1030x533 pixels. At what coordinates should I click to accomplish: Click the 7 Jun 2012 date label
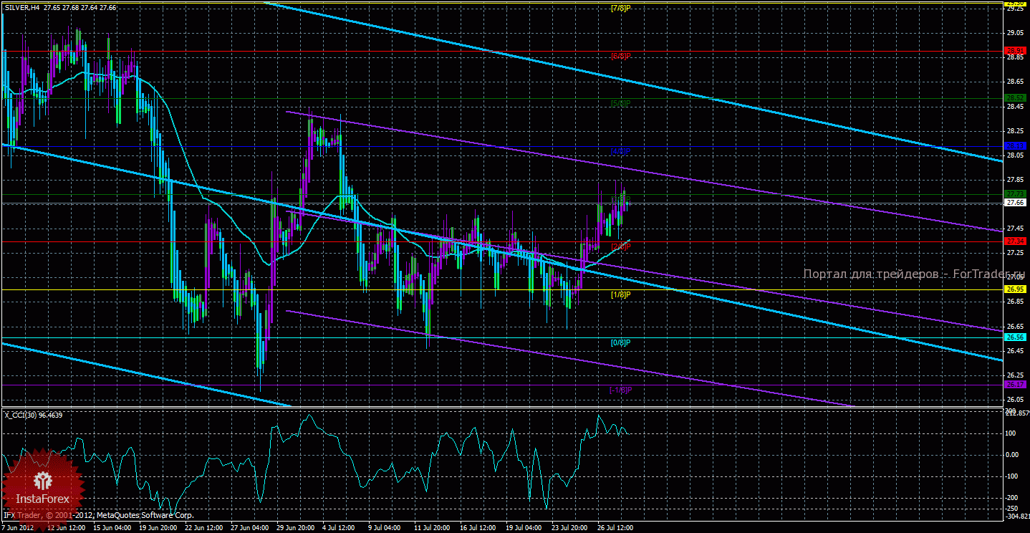coord(19,528)
